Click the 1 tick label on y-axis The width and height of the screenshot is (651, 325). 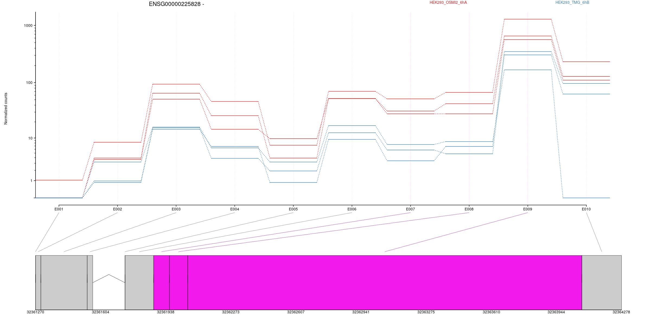[x=31, y=181]
